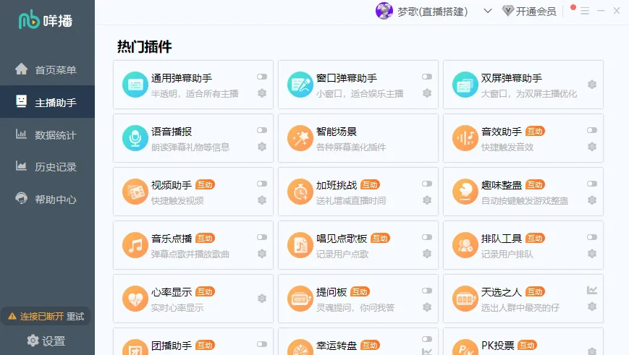Click the user avatar 梦歌
The image size is (629, 355).
(384, 11)
